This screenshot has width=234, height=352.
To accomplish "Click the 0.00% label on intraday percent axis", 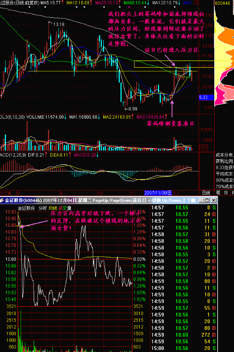I will coord(139,259).
